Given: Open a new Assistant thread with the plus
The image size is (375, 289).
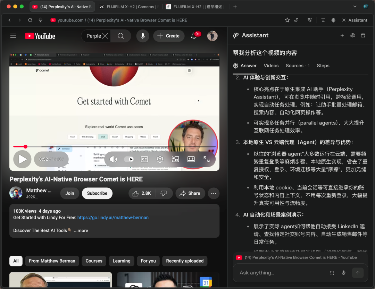Looking at the screenshot, I should tap(342, 35).
